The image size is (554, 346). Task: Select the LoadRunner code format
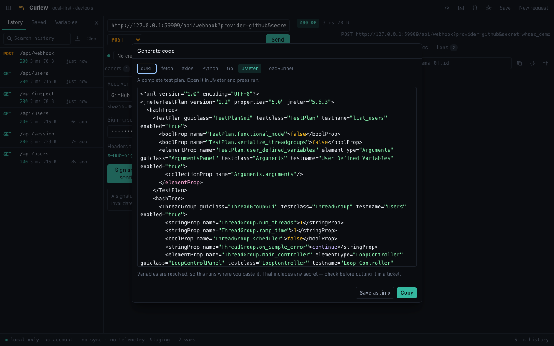[x=280, y=68]
